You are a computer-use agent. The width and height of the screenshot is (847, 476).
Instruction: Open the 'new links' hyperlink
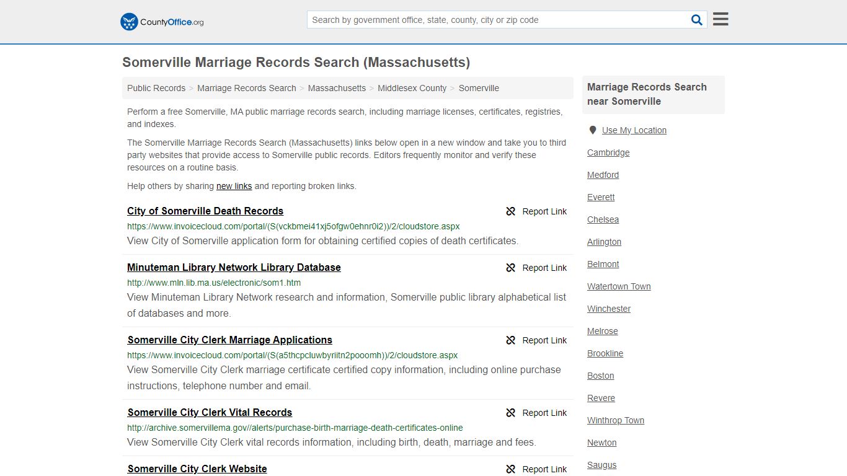(x=234, y=186)
